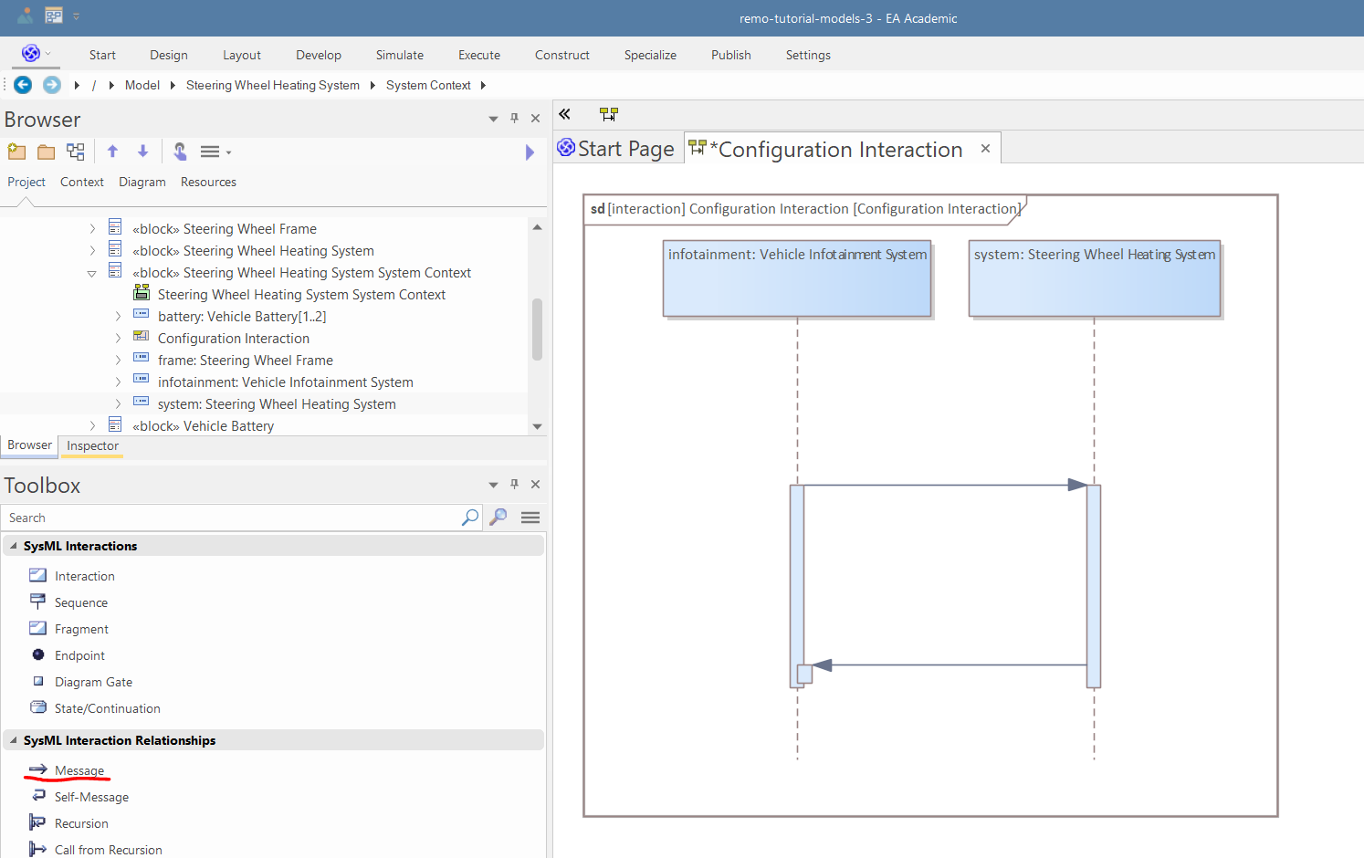
Task: Pin the Browser panel
Action: [514, 119]
